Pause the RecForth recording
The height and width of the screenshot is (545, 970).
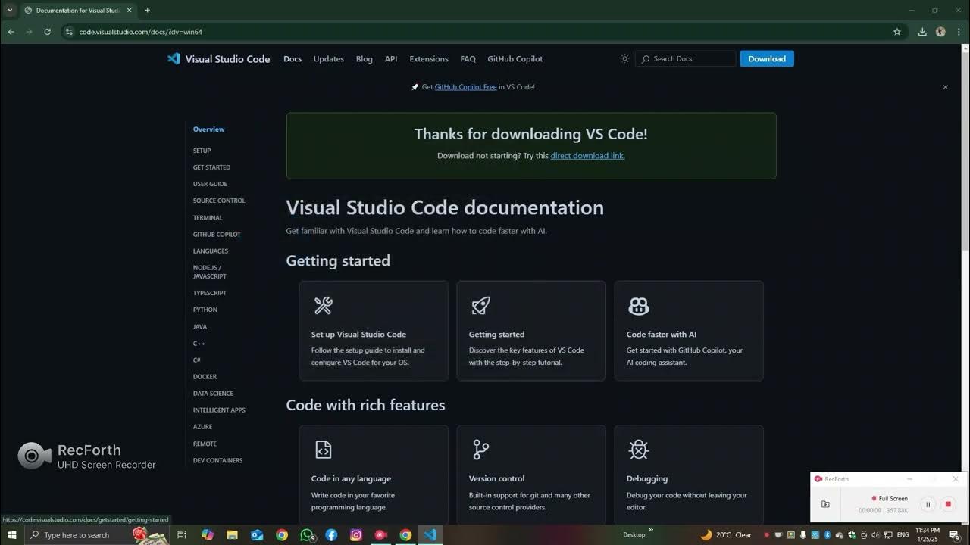coord(928,504)
